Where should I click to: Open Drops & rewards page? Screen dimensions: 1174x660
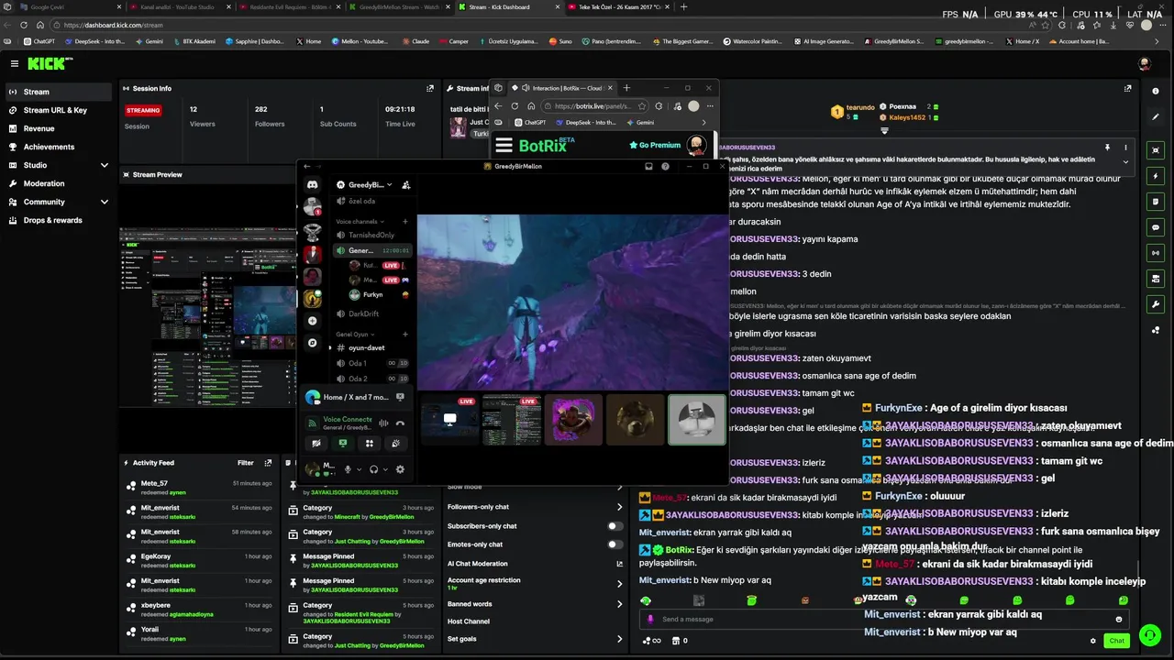(57, 220)
